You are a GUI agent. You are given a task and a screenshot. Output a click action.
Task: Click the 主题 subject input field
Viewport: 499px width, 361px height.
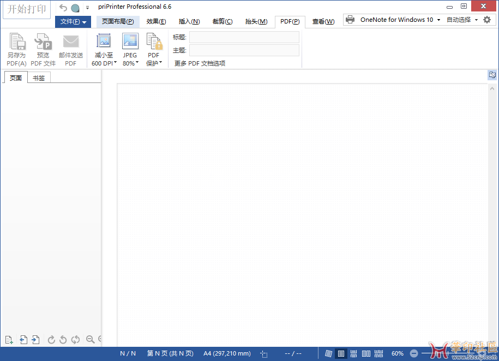244,50
